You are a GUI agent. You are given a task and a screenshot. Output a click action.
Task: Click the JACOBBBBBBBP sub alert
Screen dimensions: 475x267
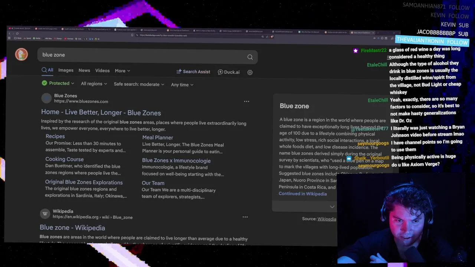[442, 33]
